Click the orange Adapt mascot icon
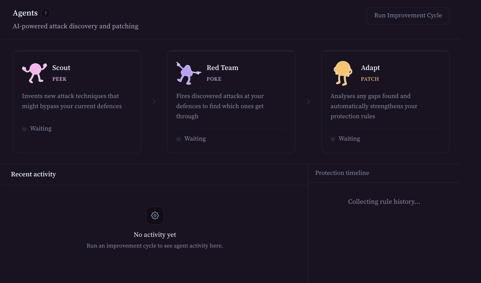Screen dimensions: 481x283 (x=343, y=73)
